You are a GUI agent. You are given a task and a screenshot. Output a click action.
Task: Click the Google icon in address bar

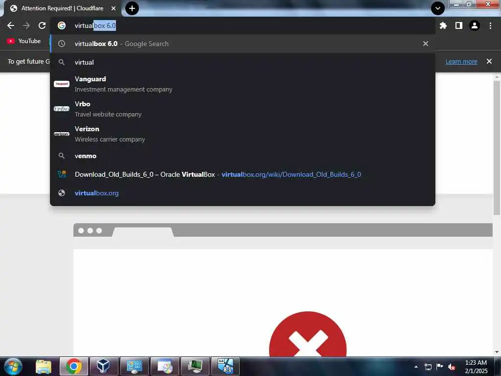click(62, 25)
